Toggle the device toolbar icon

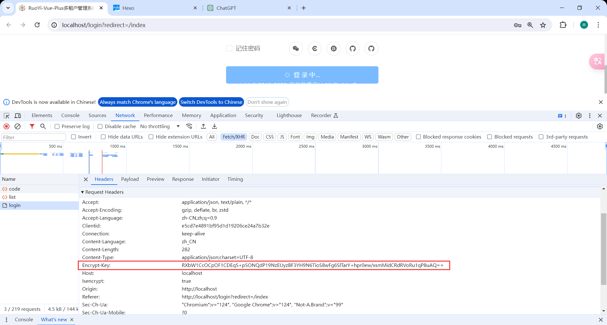18,115
